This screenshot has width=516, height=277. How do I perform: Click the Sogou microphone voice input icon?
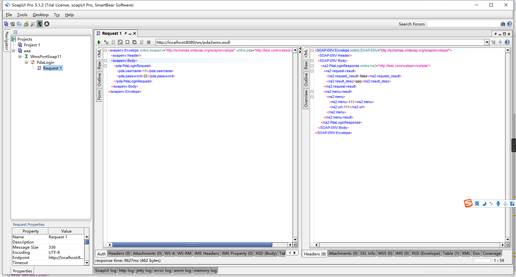pyautogui.click(x=498, y=204)
